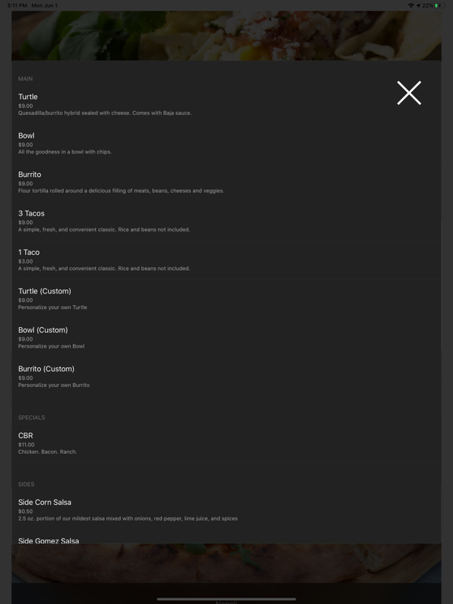Image resolution: width=453 pixels, height=604 pixels.
Task: Close the menu overlay with the X icon
Action: 409,93
